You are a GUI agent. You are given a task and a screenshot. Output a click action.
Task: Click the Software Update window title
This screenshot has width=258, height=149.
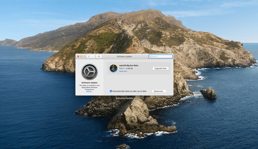point(125,57)
